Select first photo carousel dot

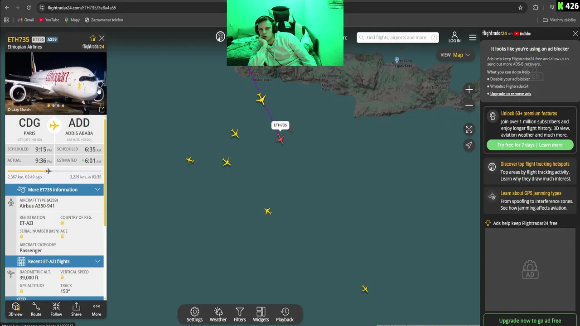point(48,106)
